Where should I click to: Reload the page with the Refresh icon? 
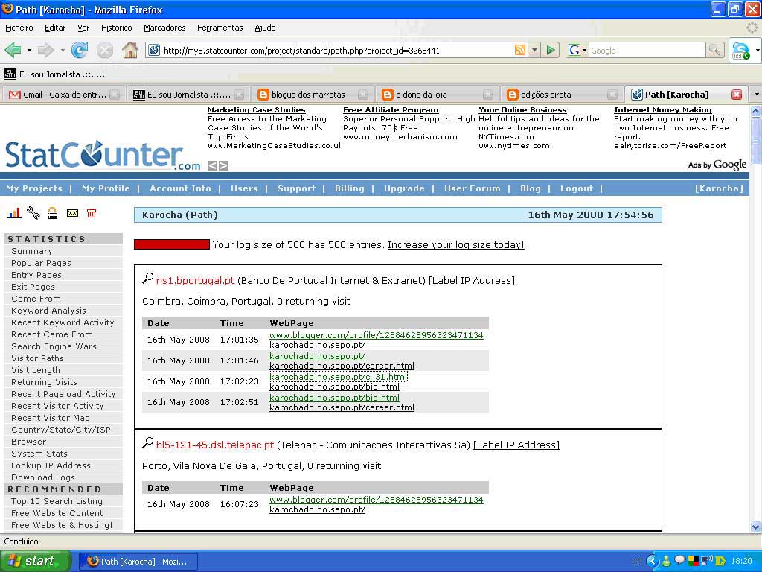click(x=80, y=50)
